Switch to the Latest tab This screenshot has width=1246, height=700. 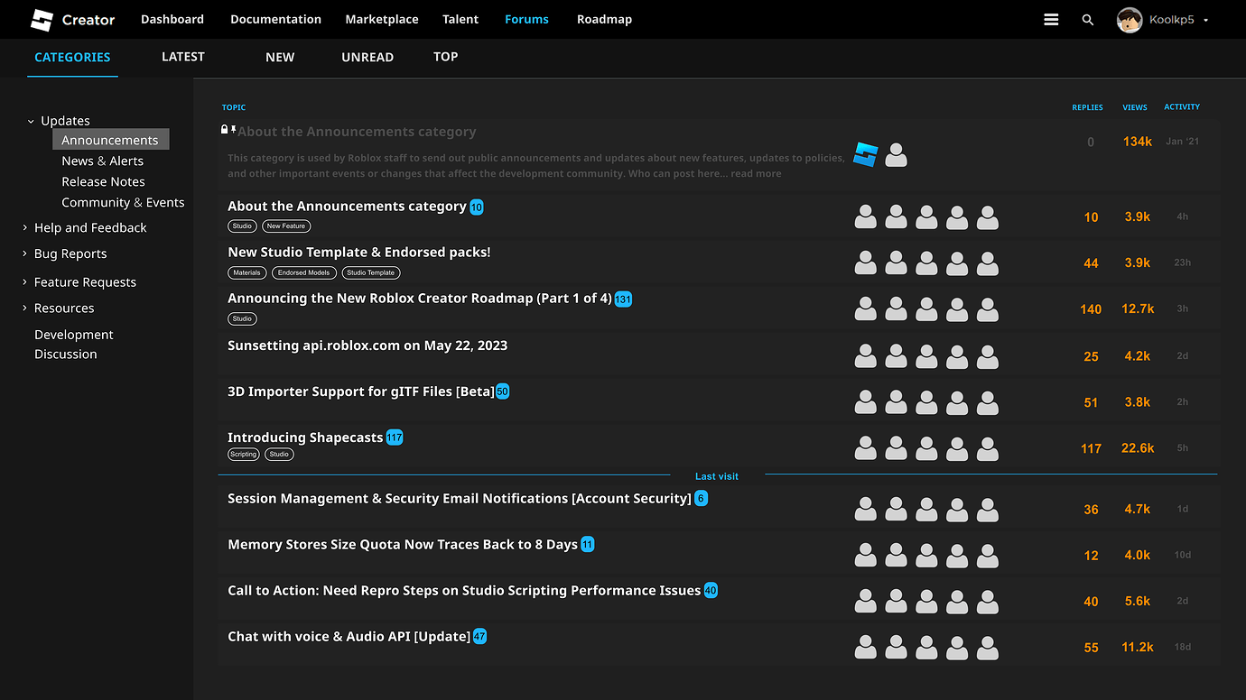[182, 56]
